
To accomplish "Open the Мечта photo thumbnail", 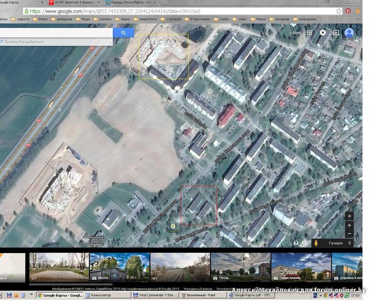I will [x=120, y=267].
